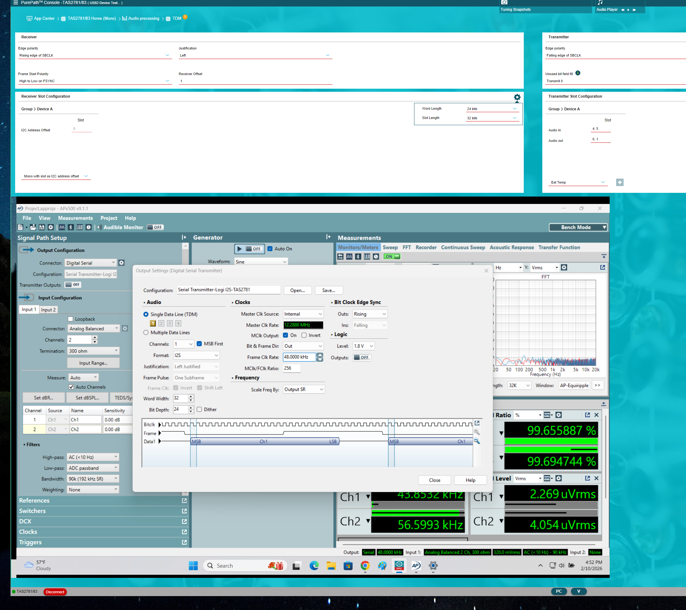Click the Bluetooth icon in APx500 main toolbar
This screenshot has height=610, width=686.
[70, 227]
